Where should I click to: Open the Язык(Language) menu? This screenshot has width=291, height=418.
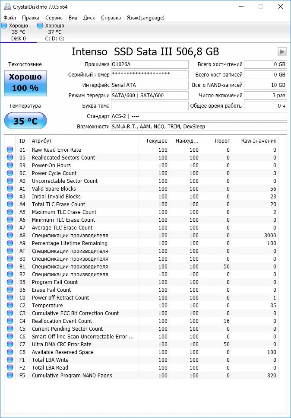tap(145, 18)
